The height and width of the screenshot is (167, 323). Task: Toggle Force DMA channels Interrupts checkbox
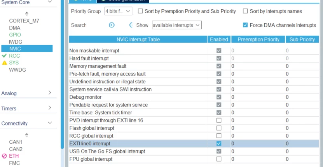coord(245,25)
